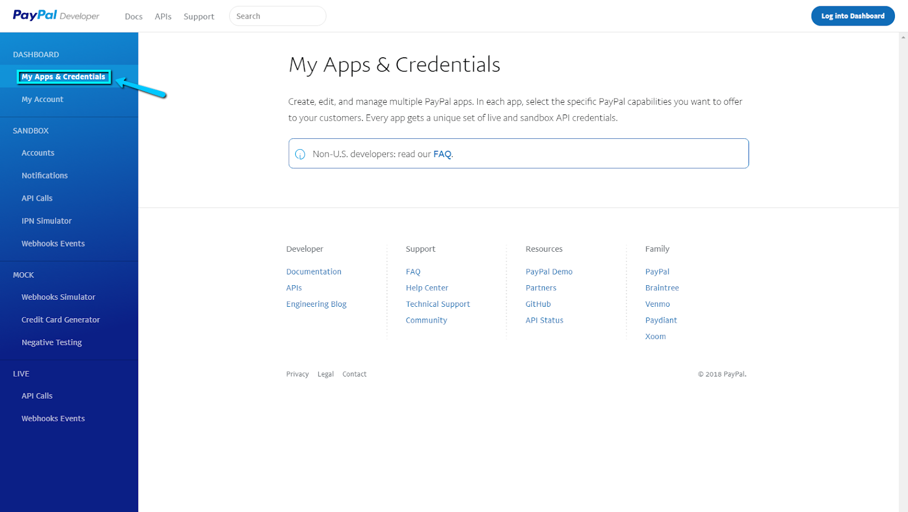The height and width of the screenshot is (512, 908).
Task: Open PayPal link under Family
Action: (x=657, y=272)
